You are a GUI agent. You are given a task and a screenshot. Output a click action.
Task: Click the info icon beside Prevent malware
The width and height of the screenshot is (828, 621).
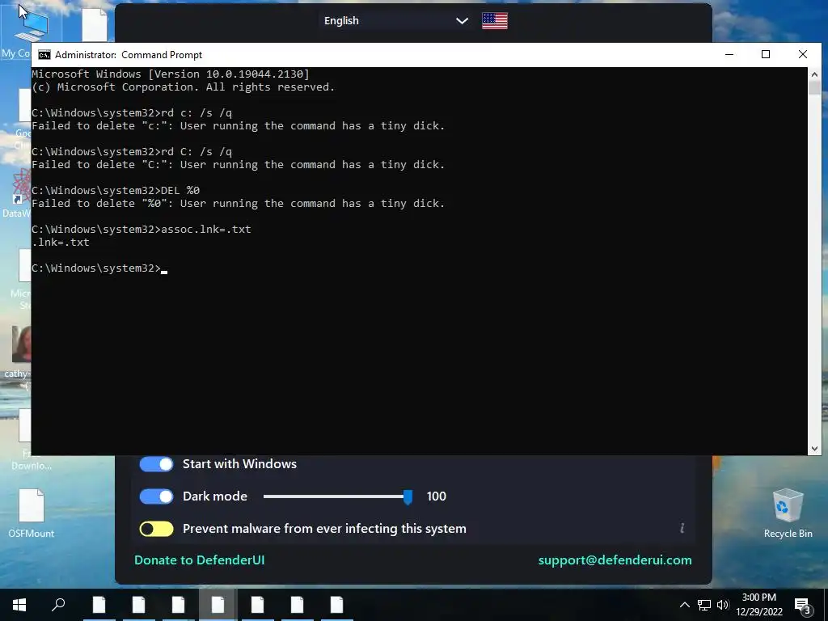[x=682, y=528]
